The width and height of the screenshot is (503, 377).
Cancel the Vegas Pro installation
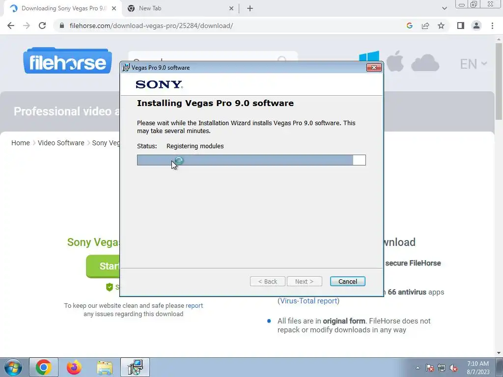pyautogui.click(x=348, y=281)
